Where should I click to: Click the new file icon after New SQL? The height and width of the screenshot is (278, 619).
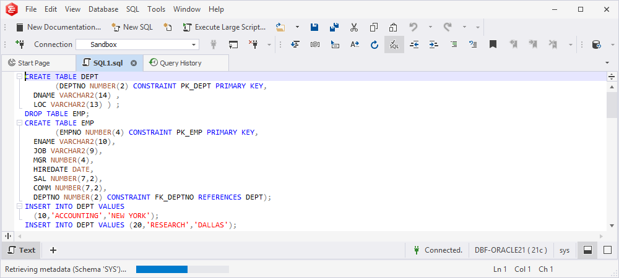(x=168, y=27)
